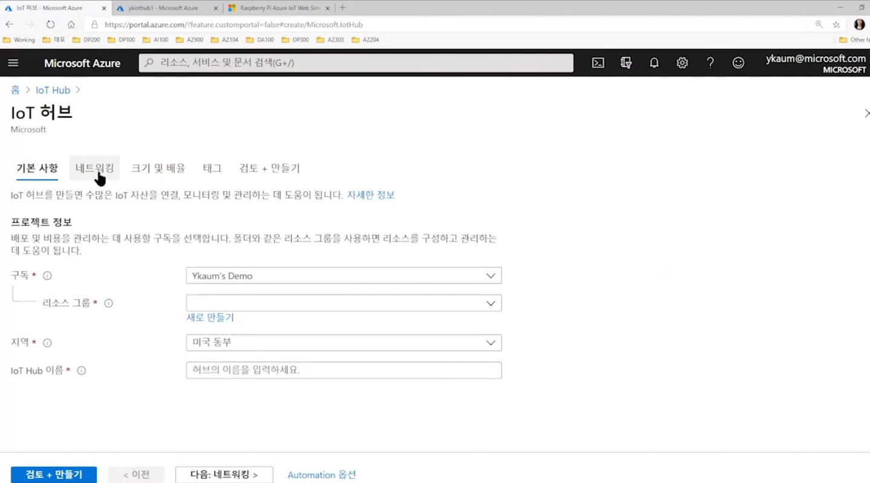Open a new browser tab

(343, 8)
